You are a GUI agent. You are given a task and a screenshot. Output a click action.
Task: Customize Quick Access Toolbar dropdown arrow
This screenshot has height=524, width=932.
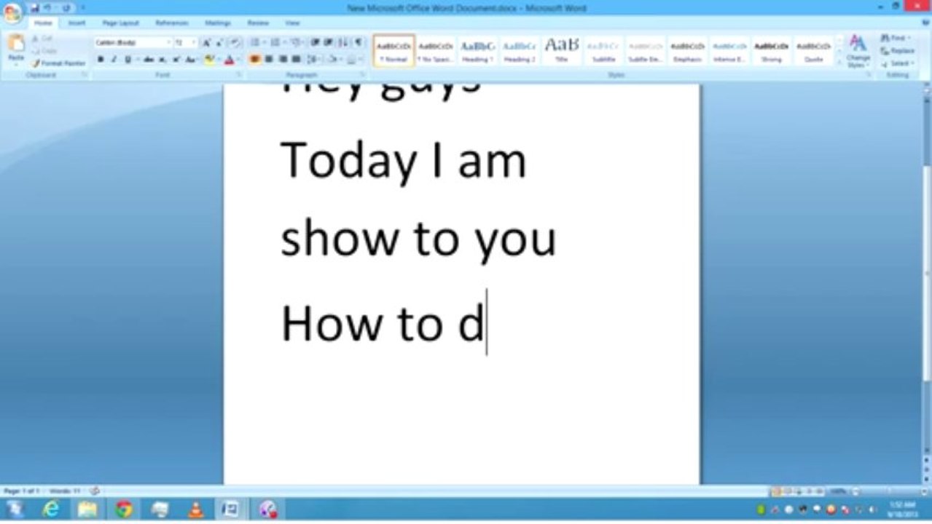point(82,8)
